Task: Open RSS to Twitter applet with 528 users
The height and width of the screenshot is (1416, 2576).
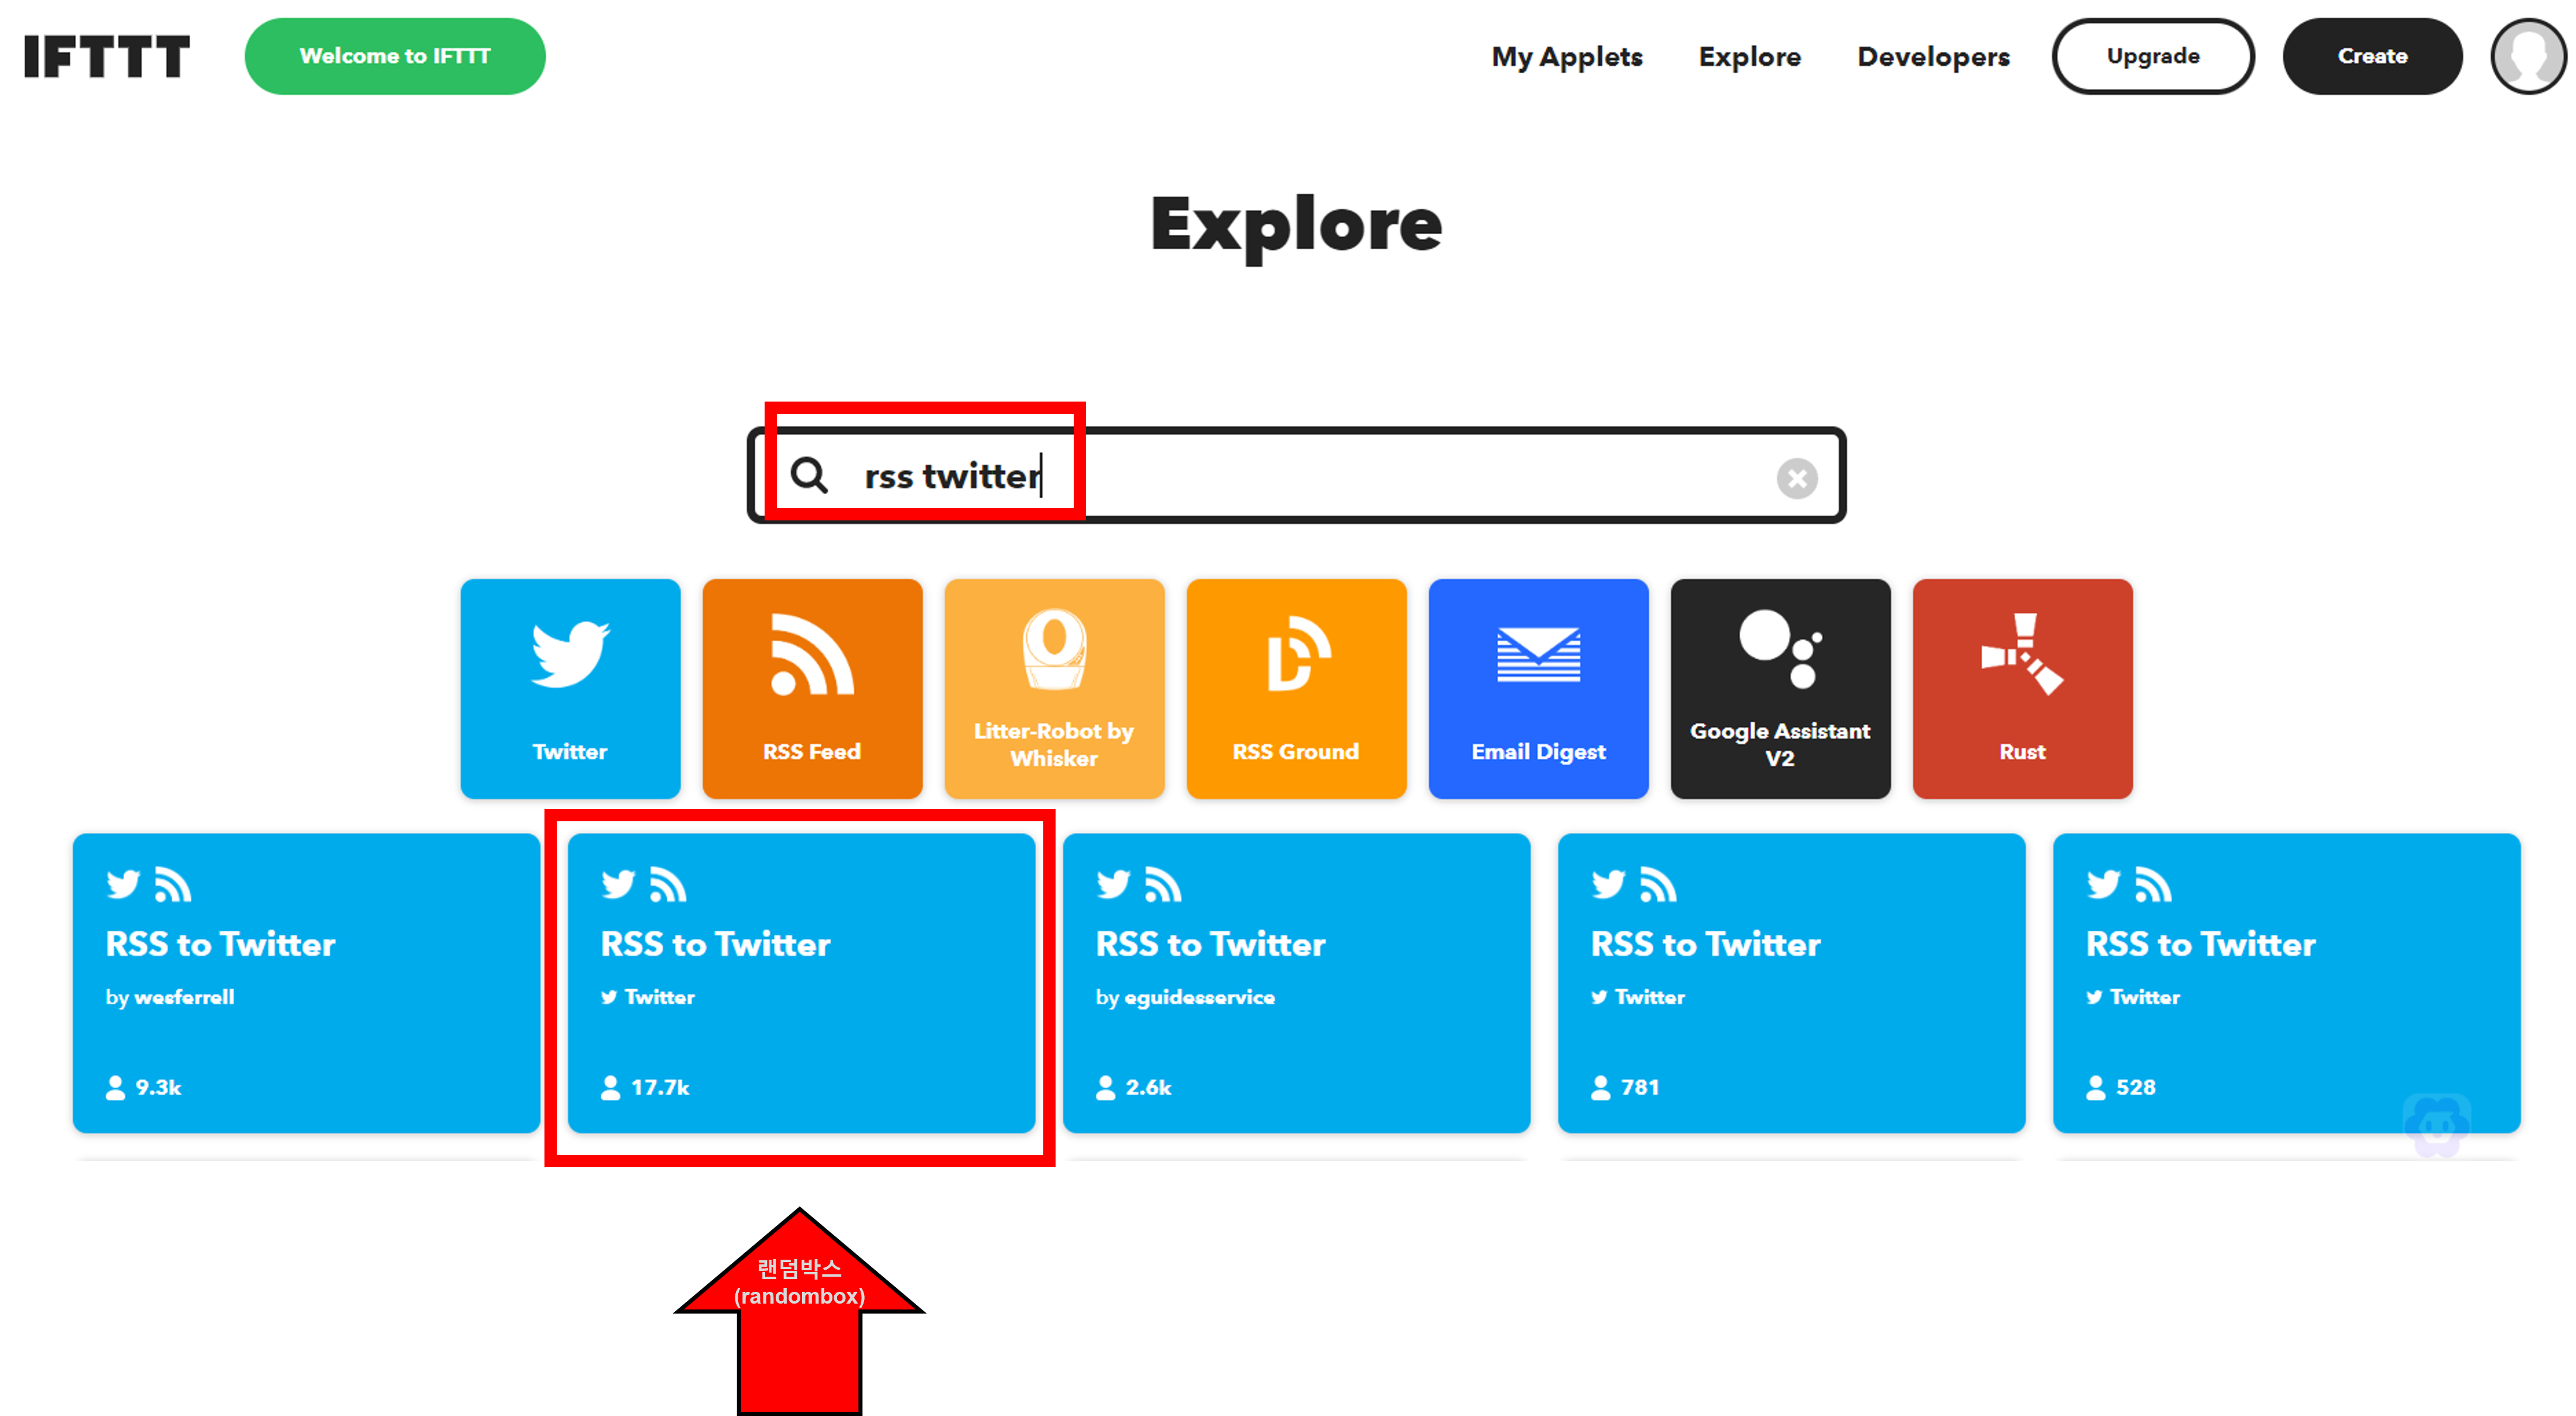Action: coord(2286,982)
